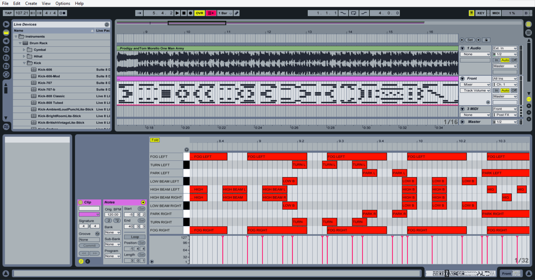Toggle the Returns R show button
The width and height of the screenshot is (535, 280).
click(529, 106)
